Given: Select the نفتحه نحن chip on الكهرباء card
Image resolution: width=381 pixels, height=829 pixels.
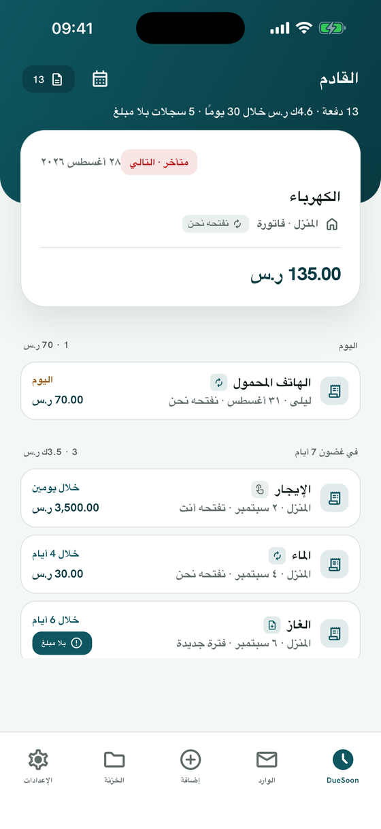Looking at the screenshot, I should point(215,223).
